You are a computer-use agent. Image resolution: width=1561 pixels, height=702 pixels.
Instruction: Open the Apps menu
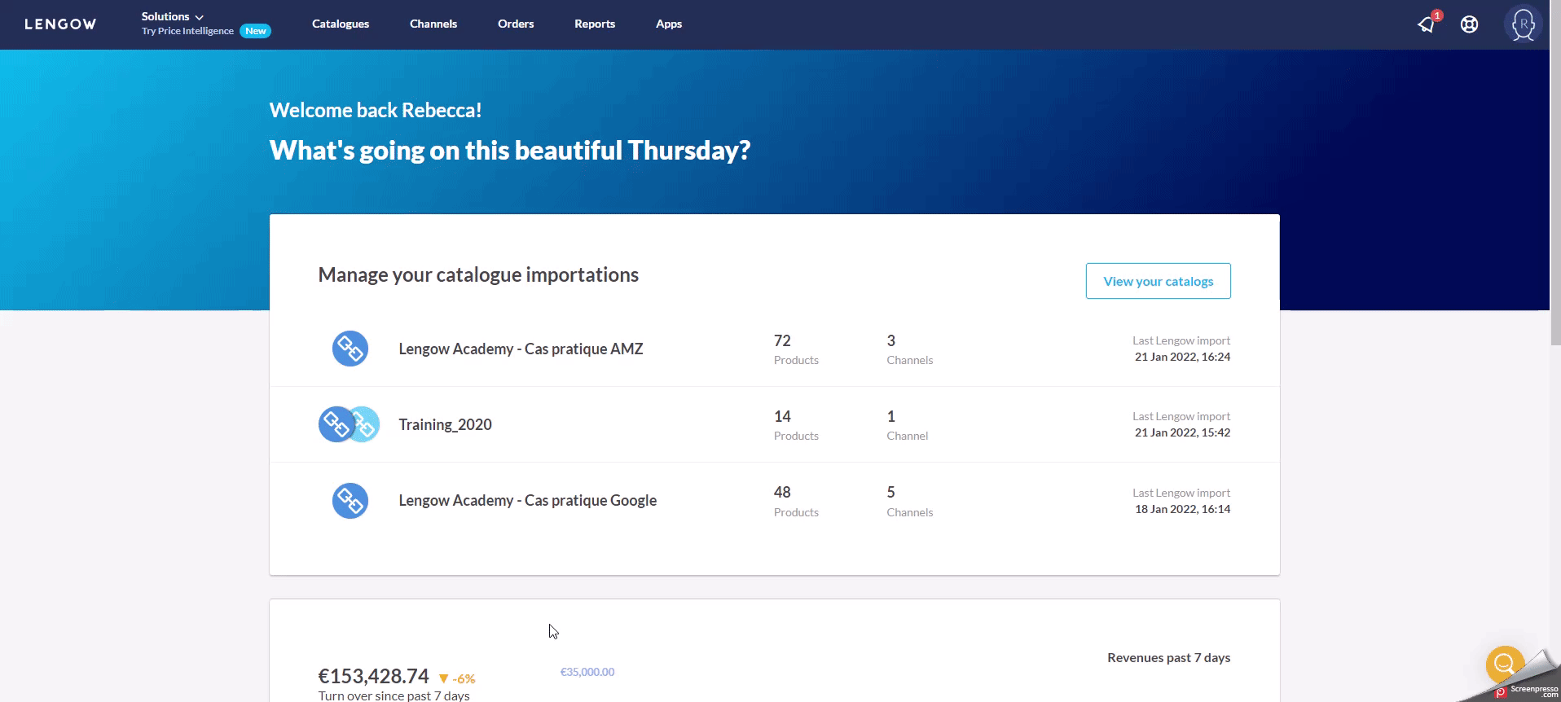pyautogui.click(x=669, y=24)
